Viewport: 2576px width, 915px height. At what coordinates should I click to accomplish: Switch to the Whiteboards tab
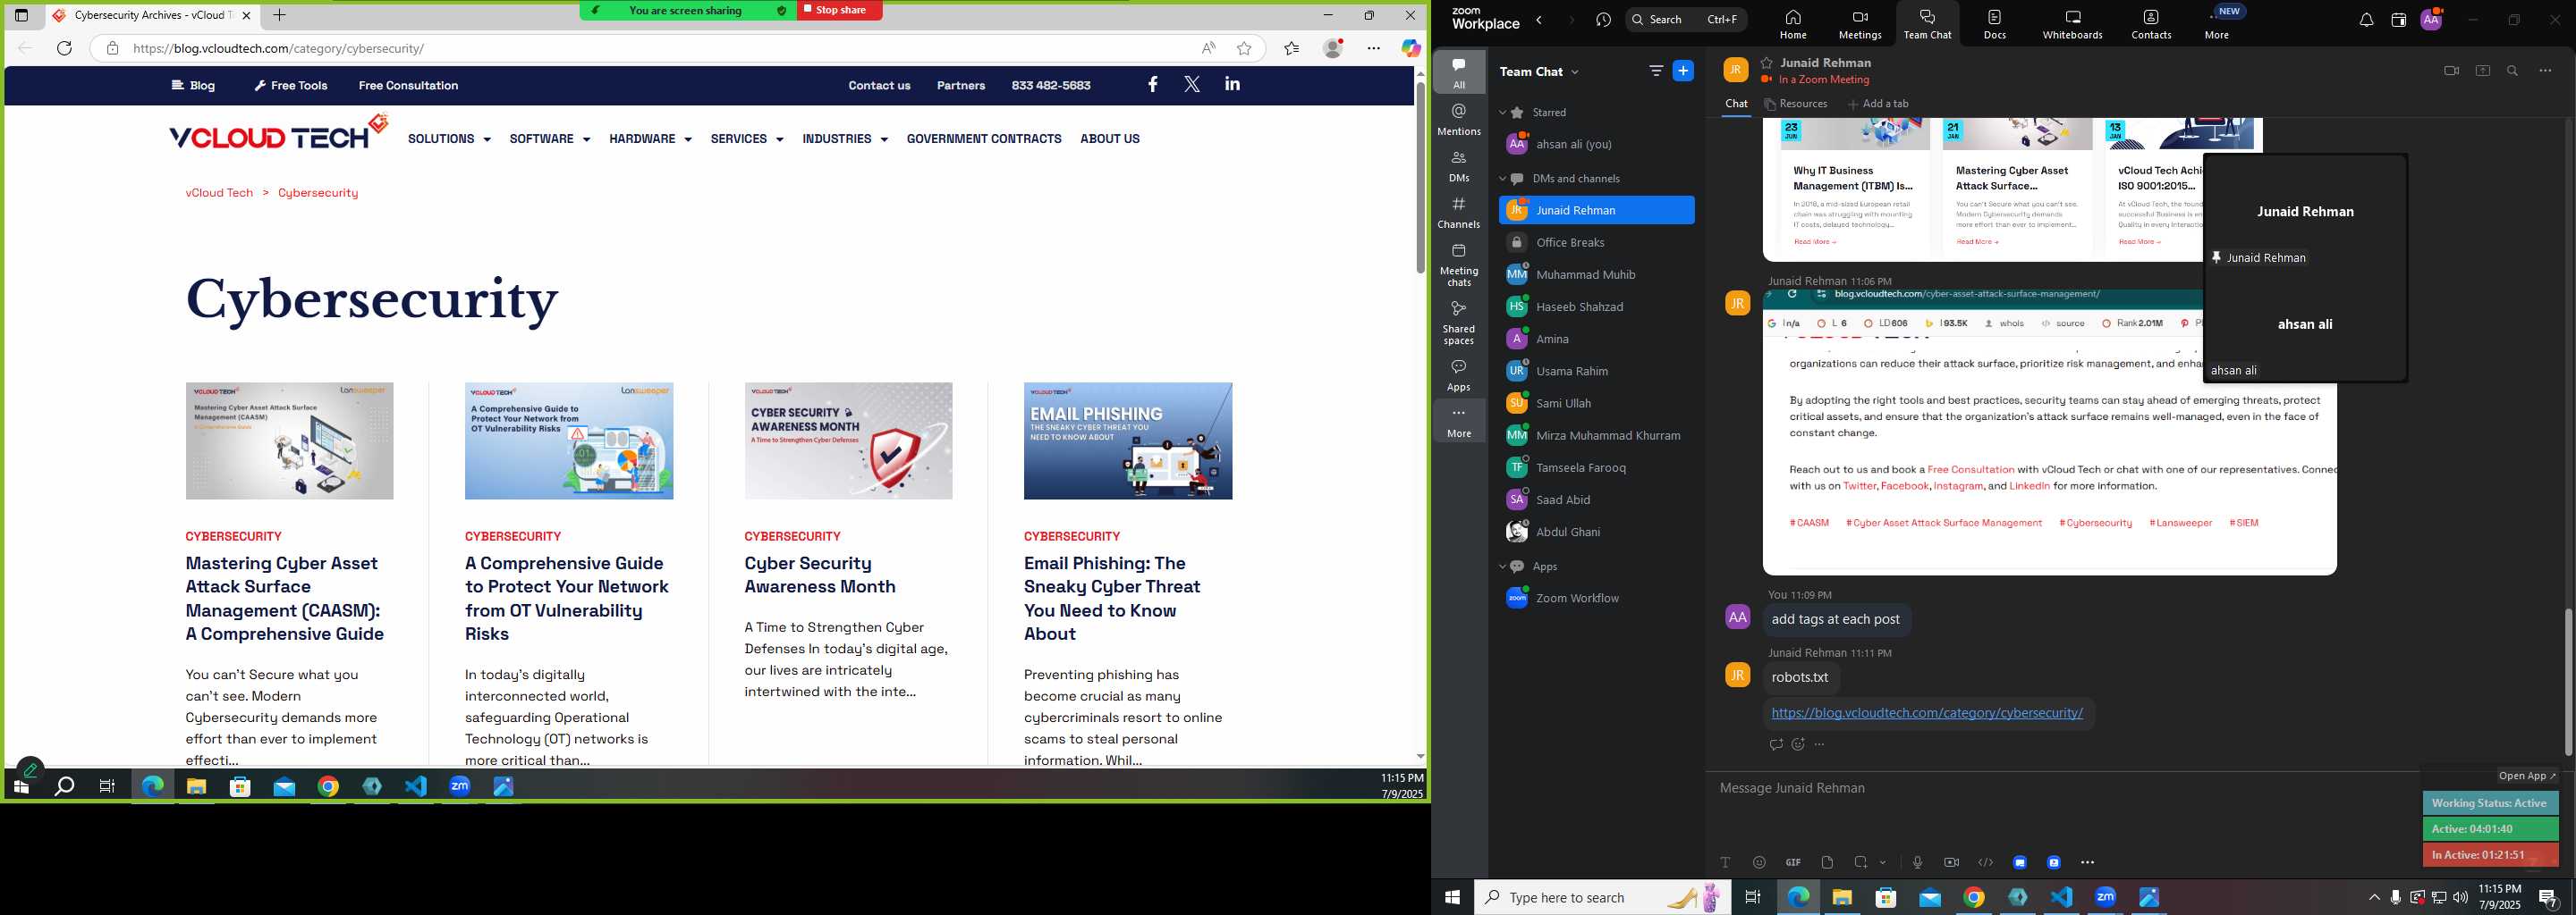(2072, 24)
